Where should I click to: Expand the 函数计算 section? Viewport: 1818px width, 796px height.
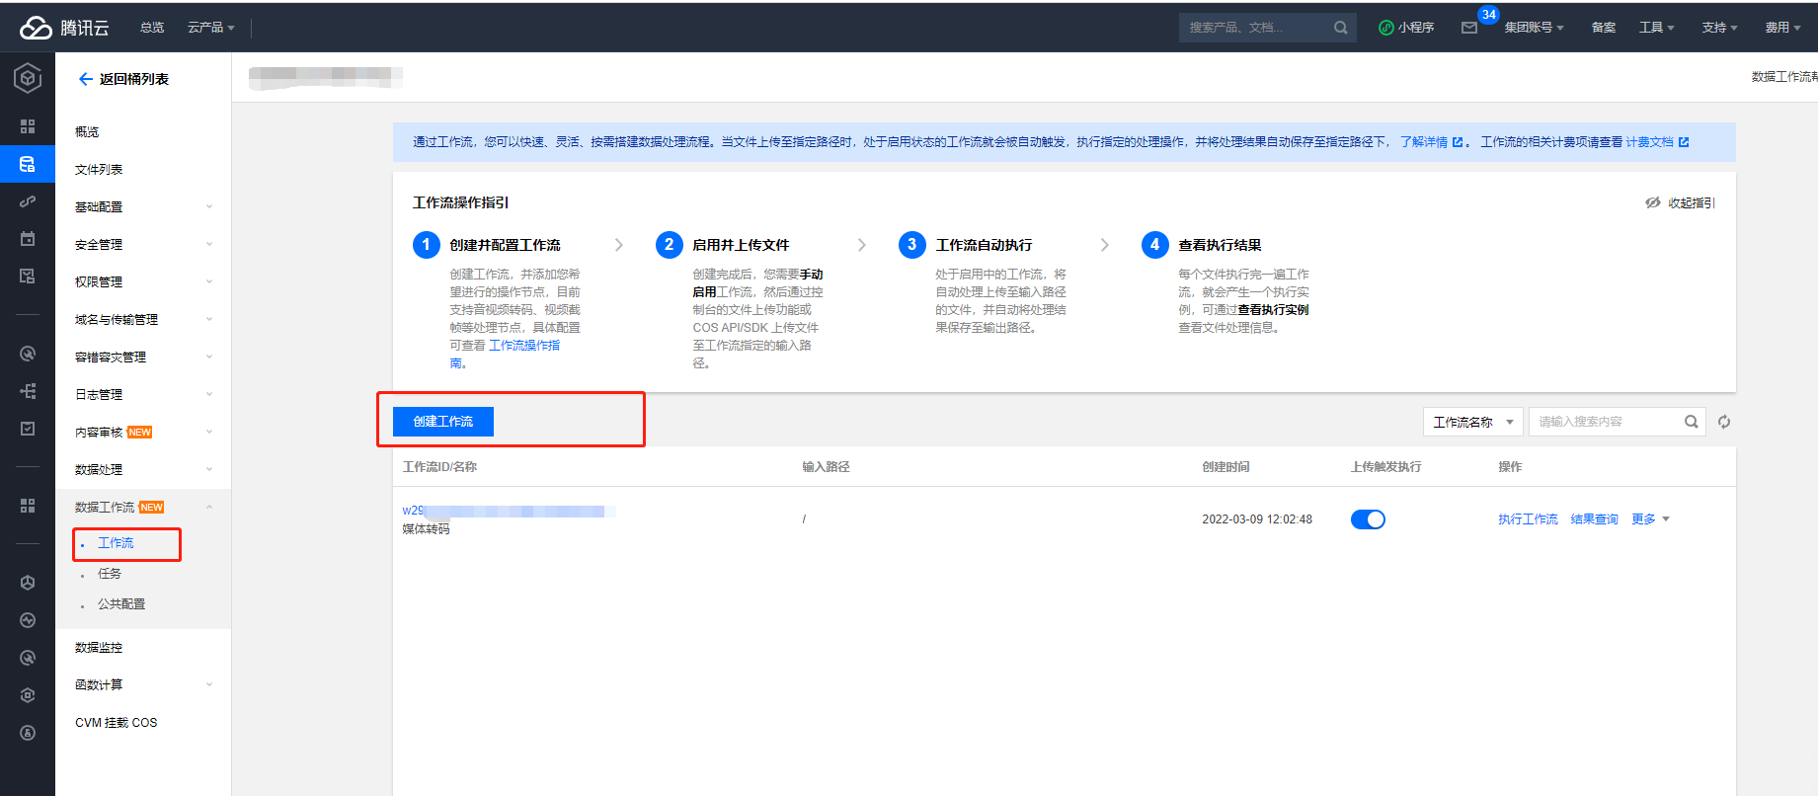tap(143, 685)
